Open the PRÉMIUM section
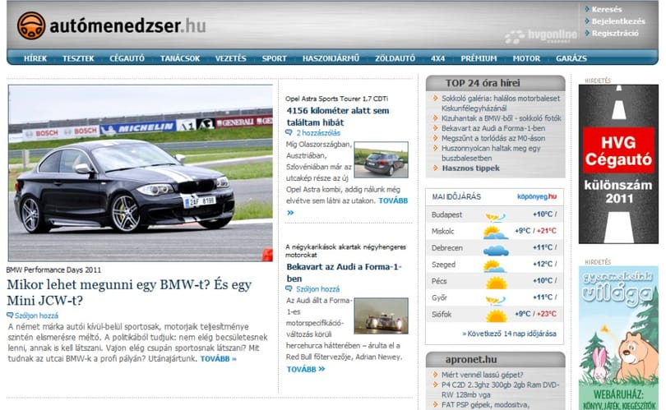 (479, 58)
